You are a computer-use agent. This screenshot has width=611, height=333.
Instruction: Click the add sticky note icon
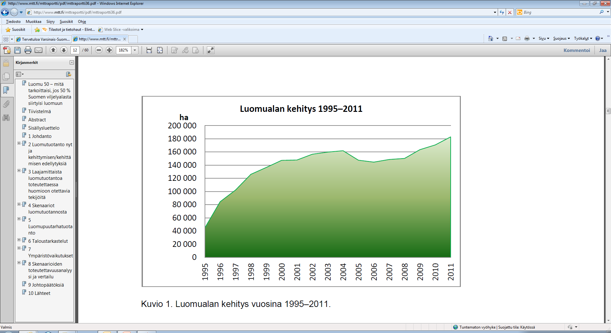196,50
